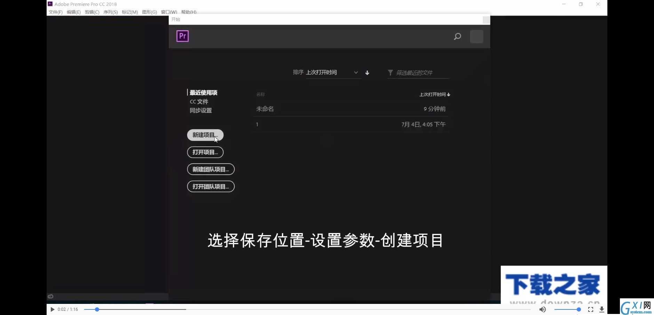
Task: Click the filter funnel icon
Action: [390, 73]
